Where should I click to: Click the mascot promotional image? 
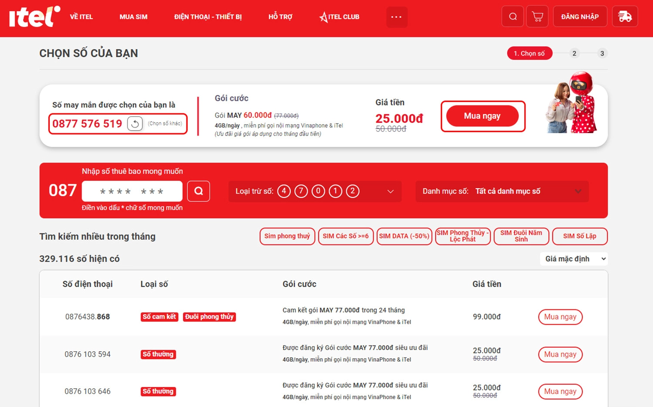572,103
